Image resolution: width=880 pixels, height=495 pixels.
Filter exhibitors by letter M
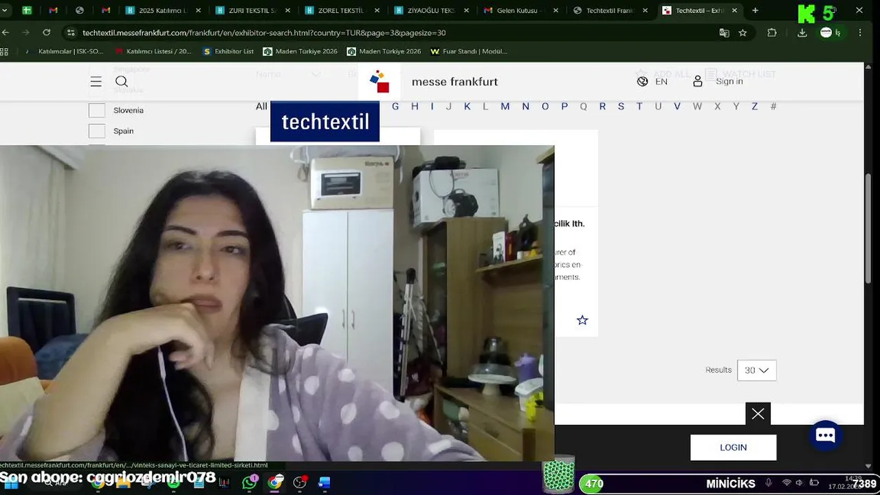(x=505, y=107)
